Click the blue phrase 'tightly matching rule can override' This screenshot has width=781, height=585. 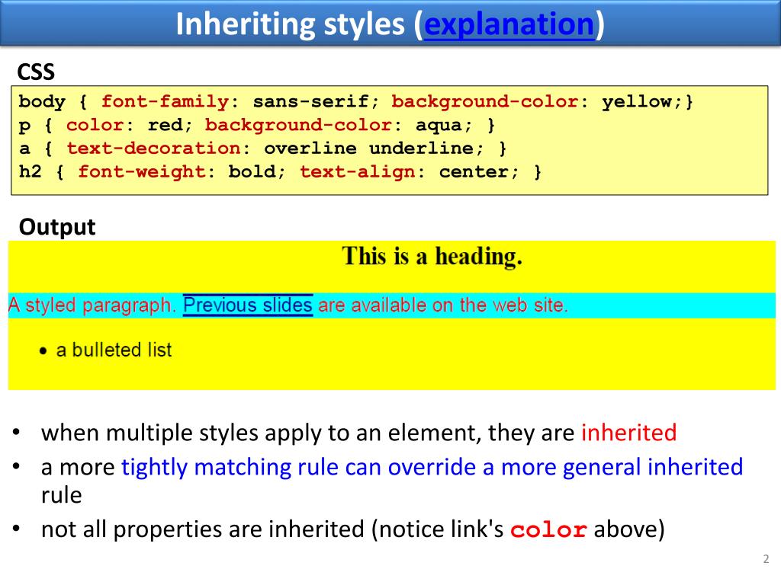[x=298, y=467]
